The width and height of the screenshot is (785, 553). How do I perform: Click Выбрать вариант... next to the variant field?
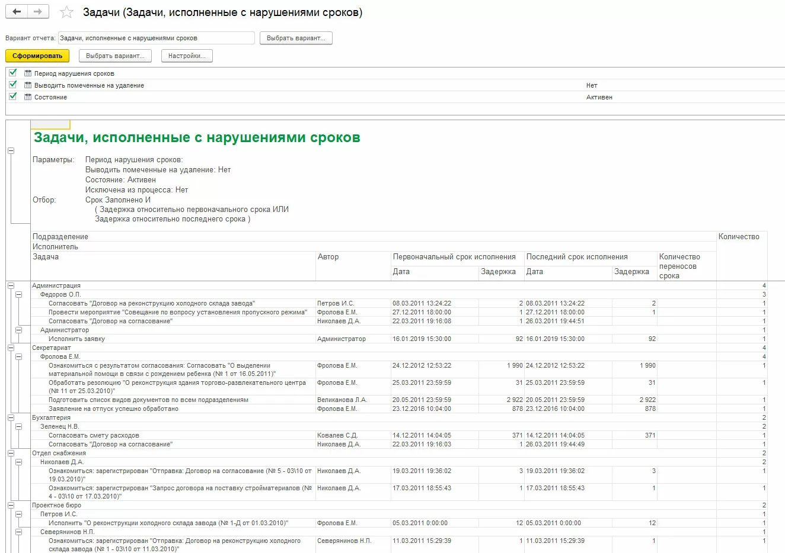(296, 38)
